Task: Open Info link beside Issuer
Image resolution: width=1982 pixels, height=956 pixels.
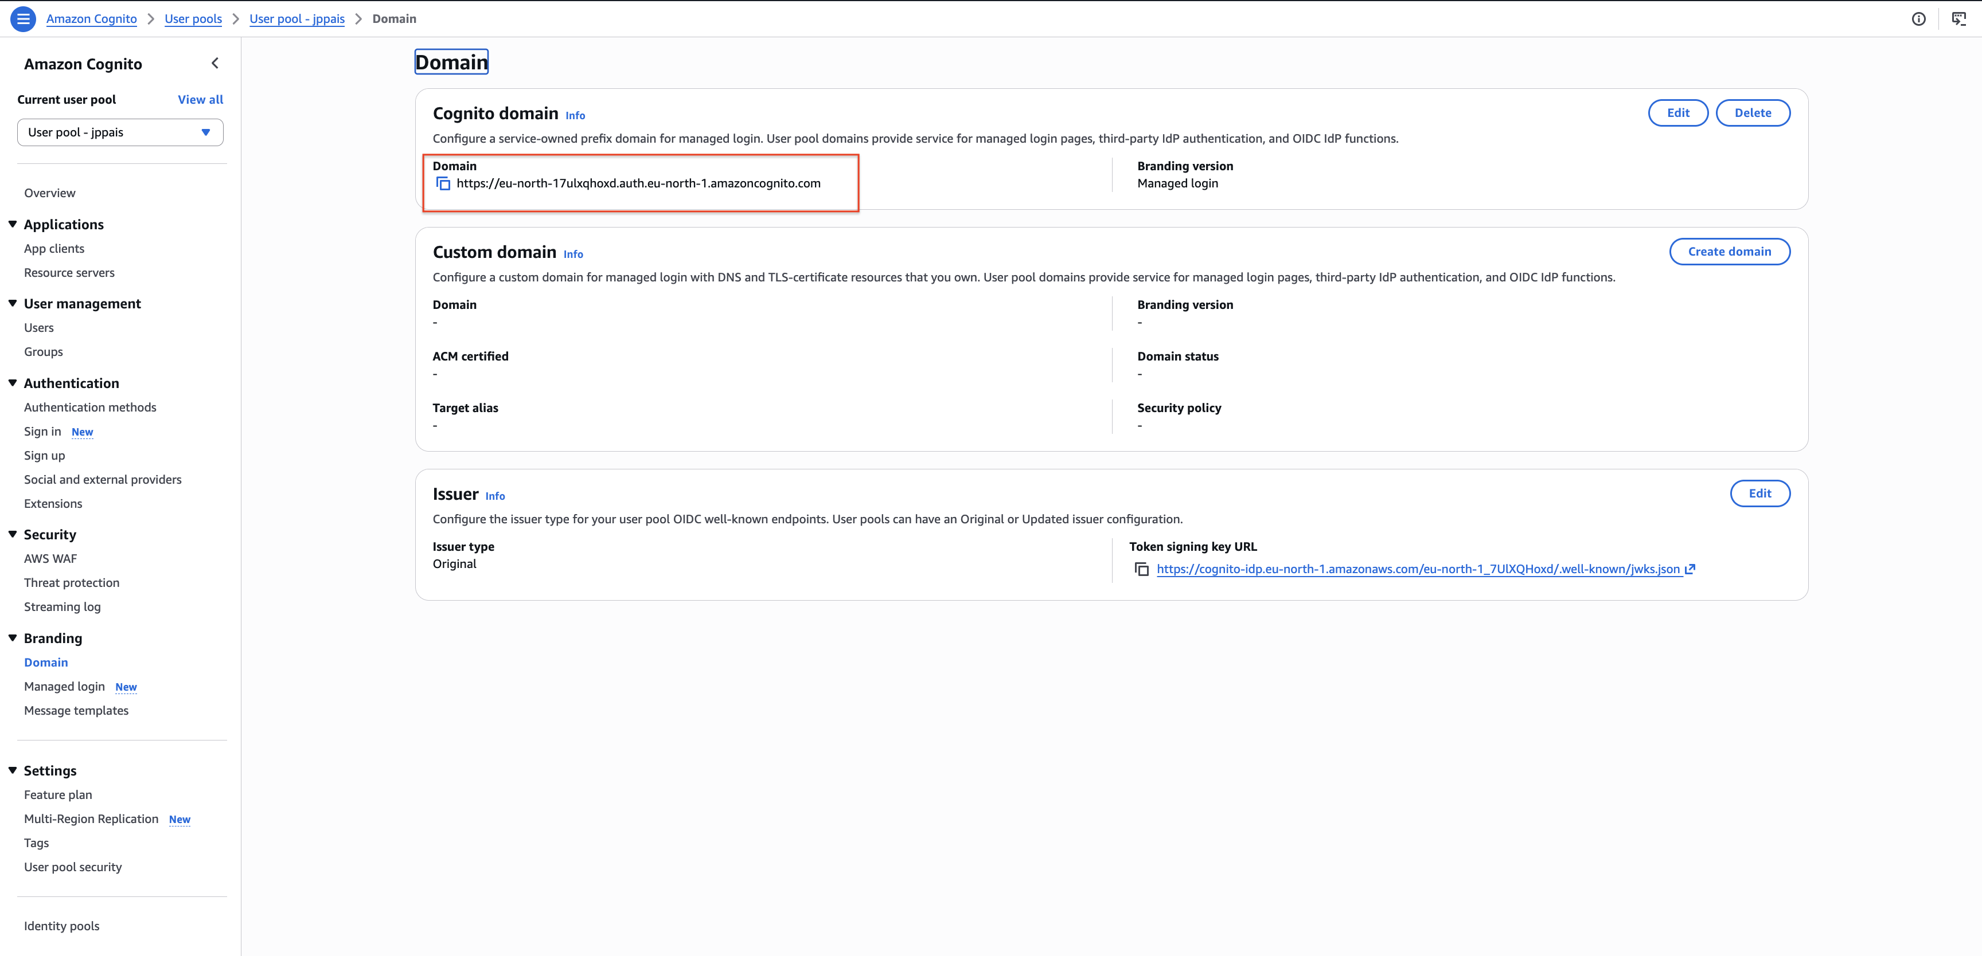Action: [x=495, y=496]
